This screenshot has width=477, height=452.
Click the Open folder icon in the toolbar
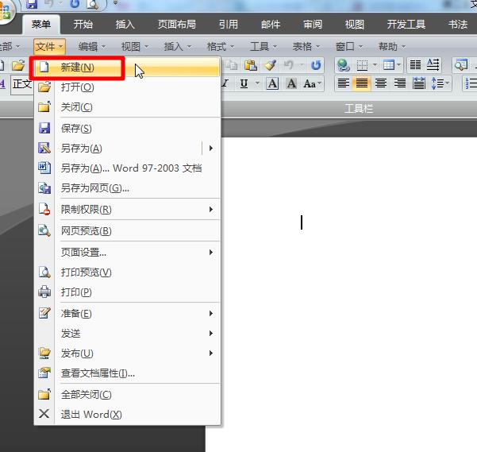18,65
